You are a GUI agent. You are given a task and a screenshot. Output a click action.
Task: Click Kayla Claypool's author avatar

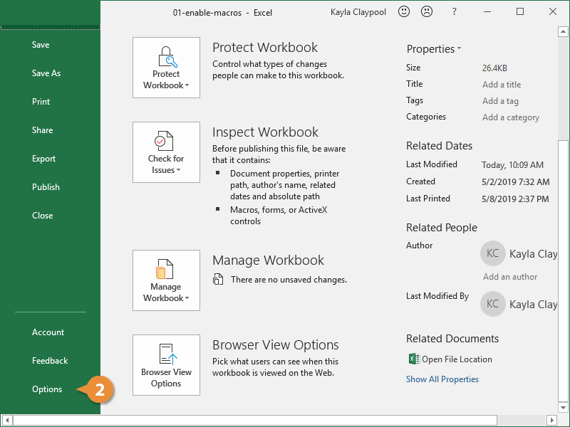tap(493, 253)
